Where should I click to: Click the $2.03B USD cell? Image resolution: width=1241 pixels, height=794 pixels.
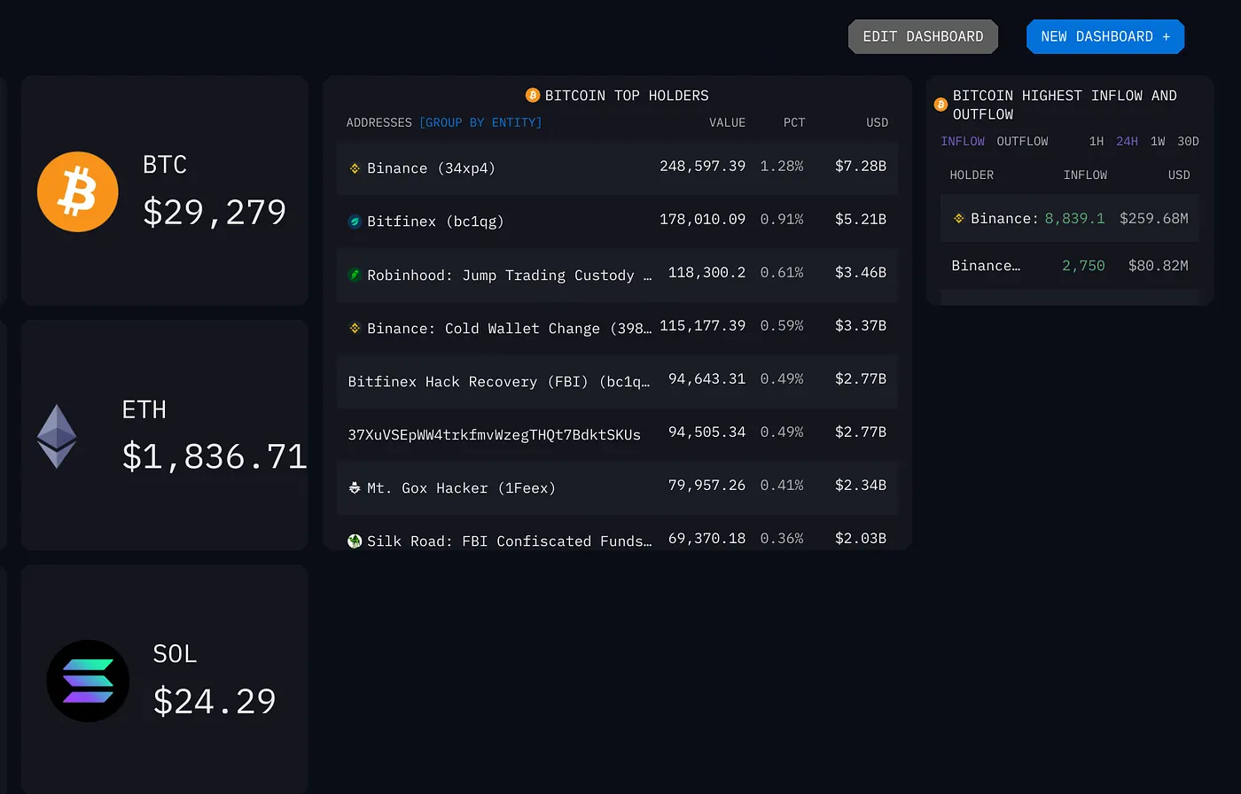tap(860, 538)
